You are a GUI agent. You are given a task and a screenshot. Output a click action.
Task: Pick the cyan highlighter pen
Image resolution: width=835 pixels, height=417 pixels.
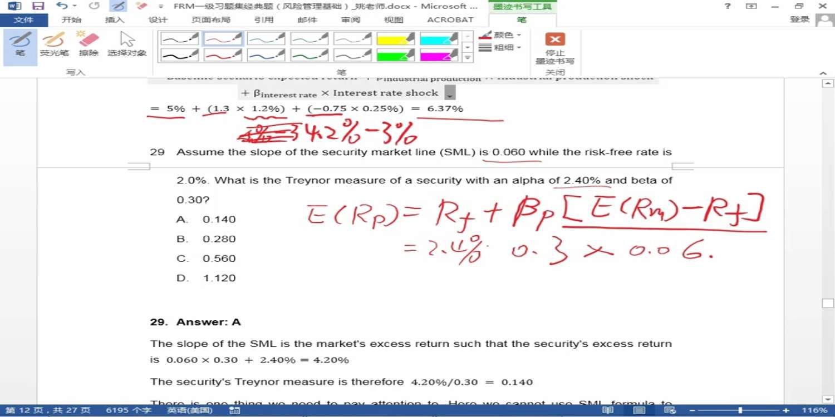coord(439,39)
